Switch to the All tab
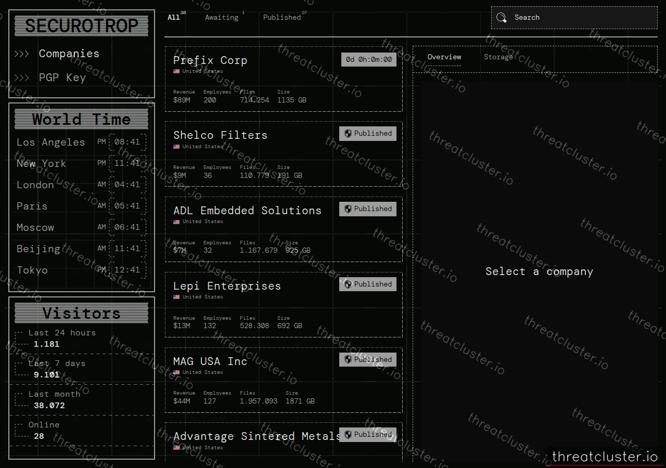Screen dimensions: 666x468 (x=174, y=18)
